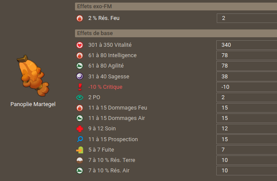
Task: Open the Panoplie Martegel link
Action: 33,104
